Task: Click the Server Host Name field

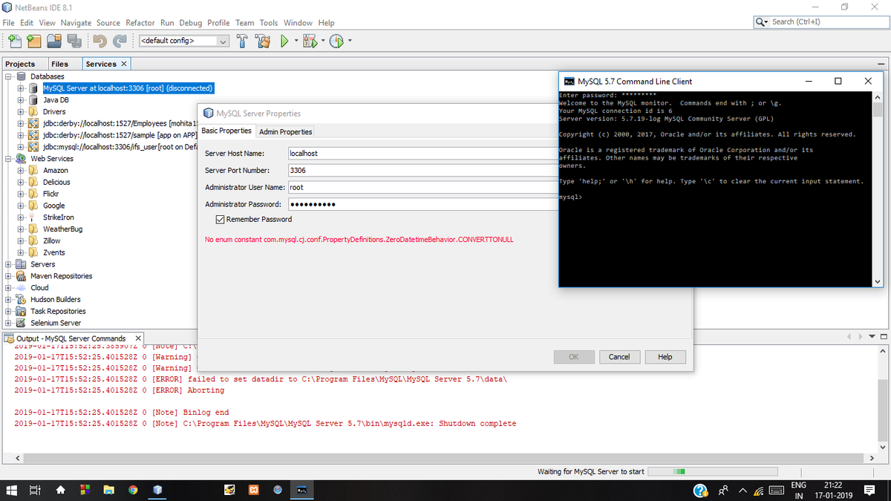Action: pyautogui.click(x=424, y=153)
